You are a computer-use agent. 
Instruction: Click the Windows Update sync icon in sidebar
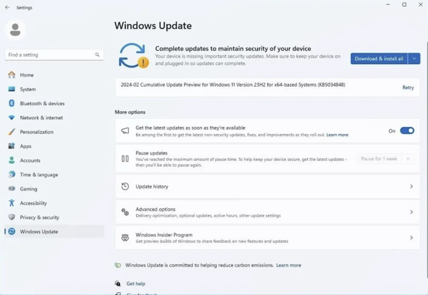click(x=12, y=231)
